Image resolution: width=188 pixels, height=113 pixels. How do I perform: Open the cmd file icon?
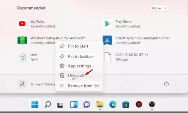[x=22, y=57]
